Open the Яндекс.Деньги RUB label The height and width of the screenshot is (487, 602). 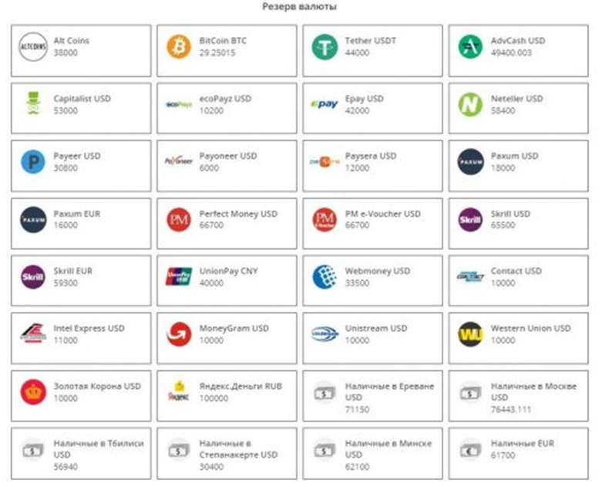click(239, 386)
